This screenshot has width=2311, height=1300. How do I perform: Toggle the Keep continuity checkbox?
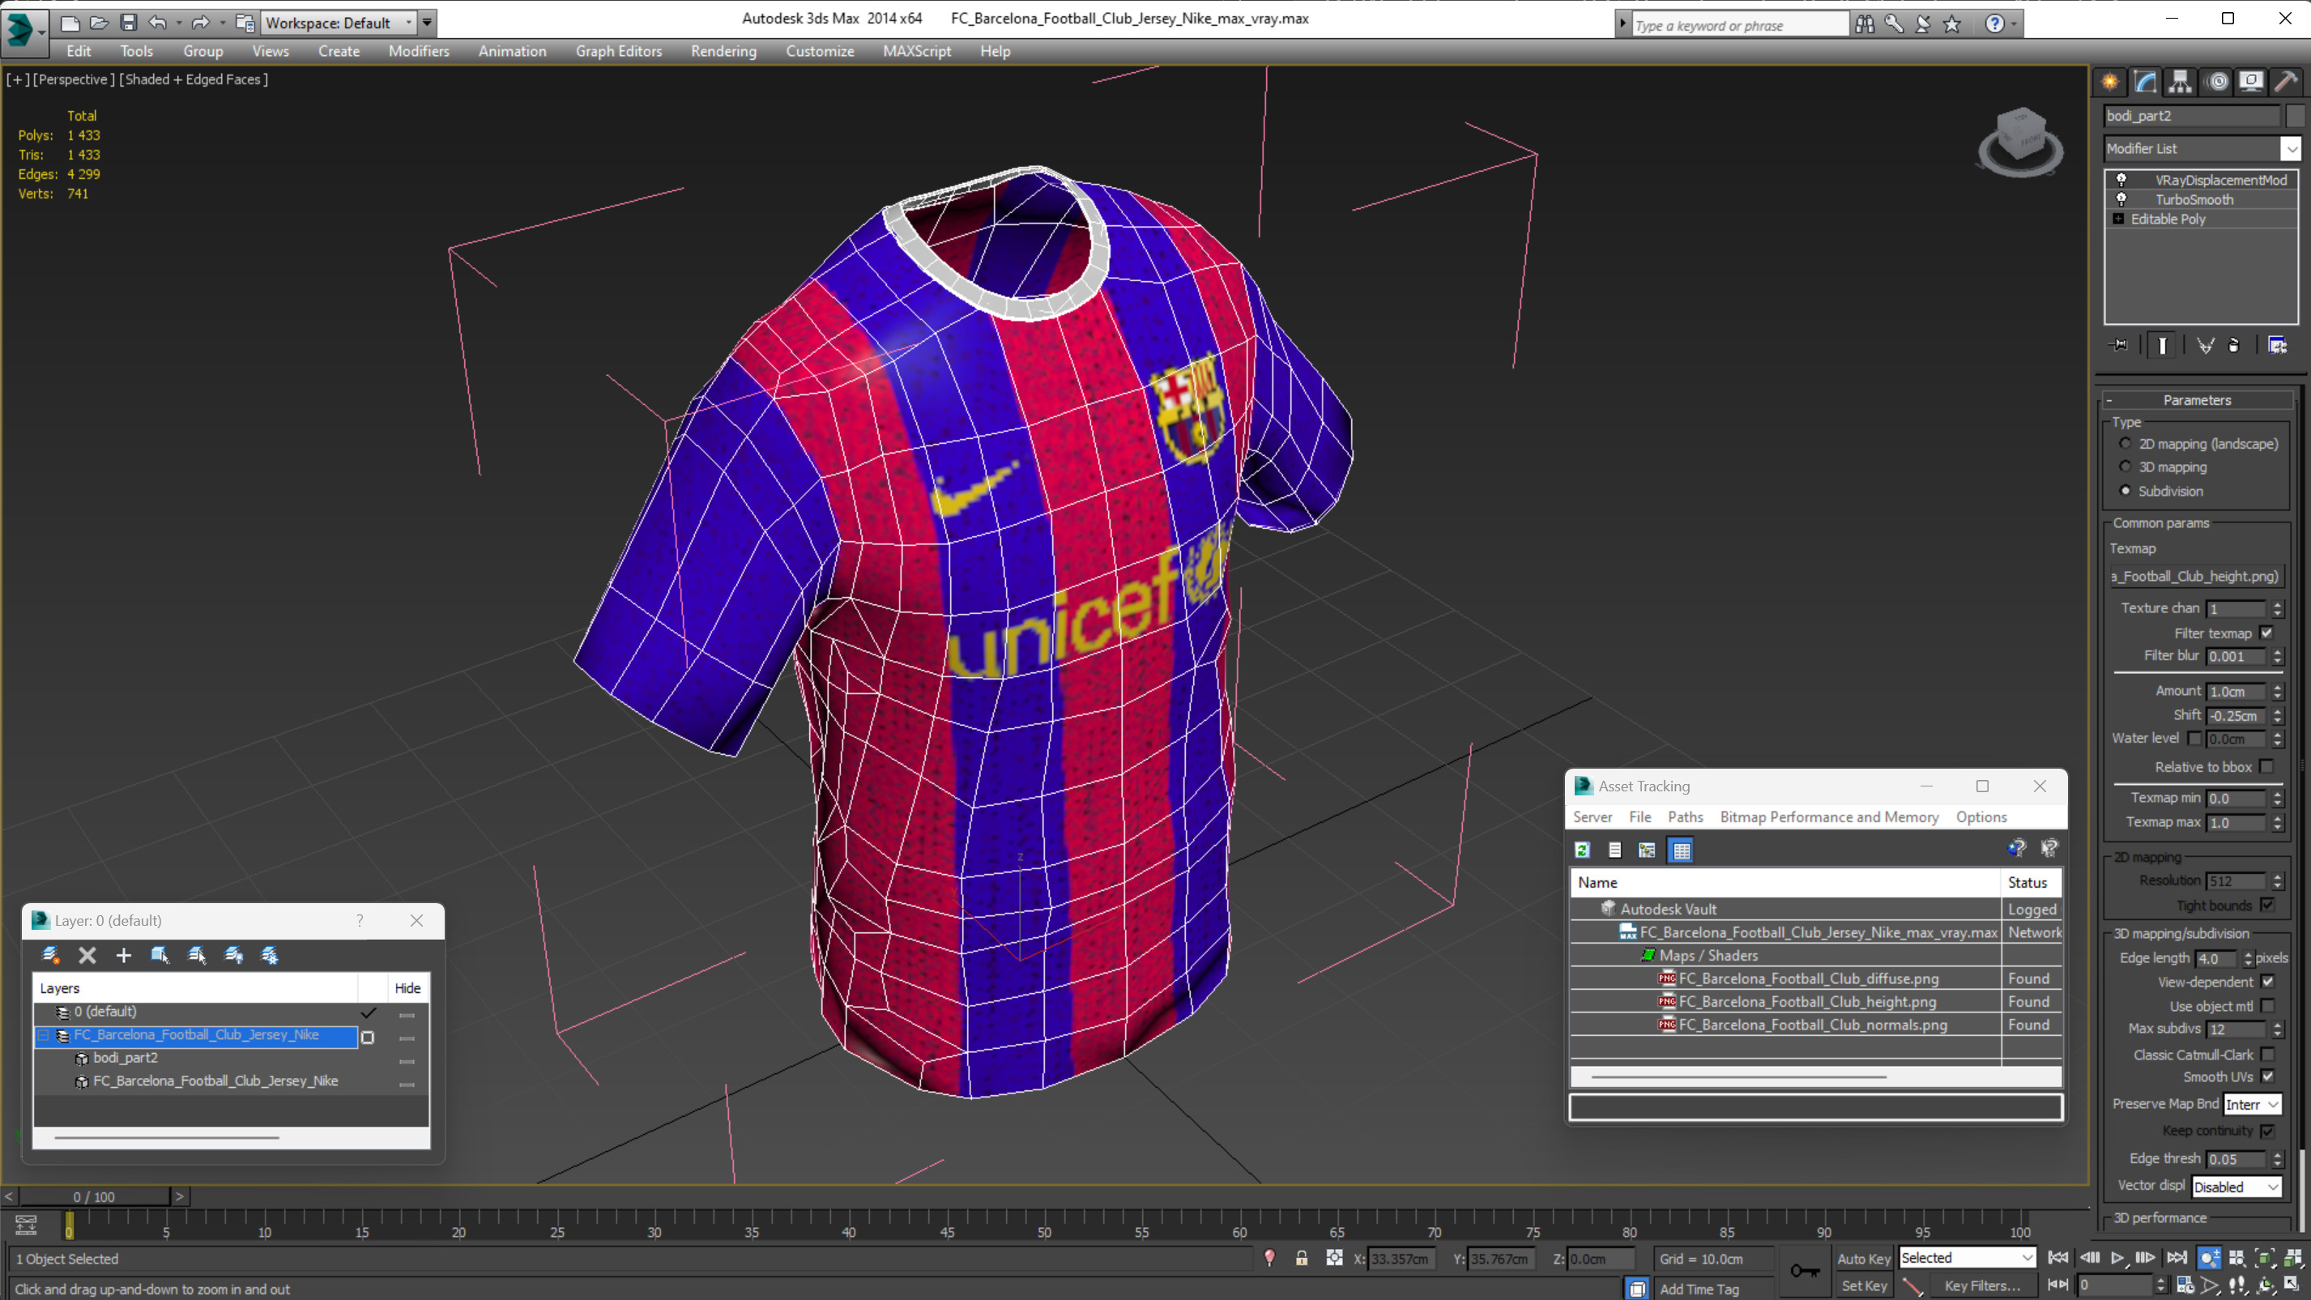2267,1131
